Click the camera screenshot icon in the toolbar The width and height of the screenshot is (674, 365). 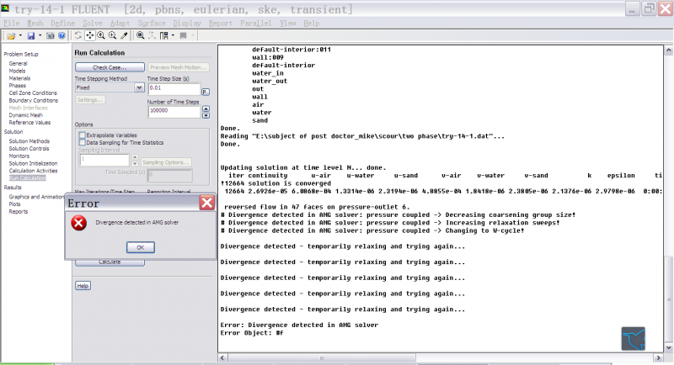pyautogui.click(x=51, y=36)
